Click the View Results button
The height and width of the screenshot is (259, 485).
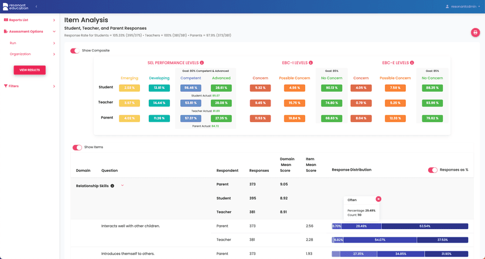(x=29, y=70)
